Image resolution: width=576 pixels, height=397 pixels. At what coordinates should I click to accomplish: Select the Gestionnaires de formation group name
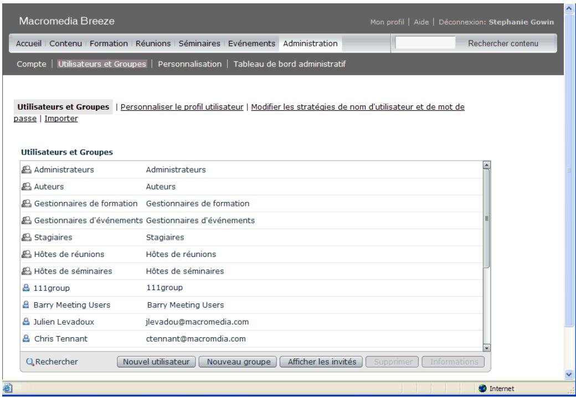point(86,203)
